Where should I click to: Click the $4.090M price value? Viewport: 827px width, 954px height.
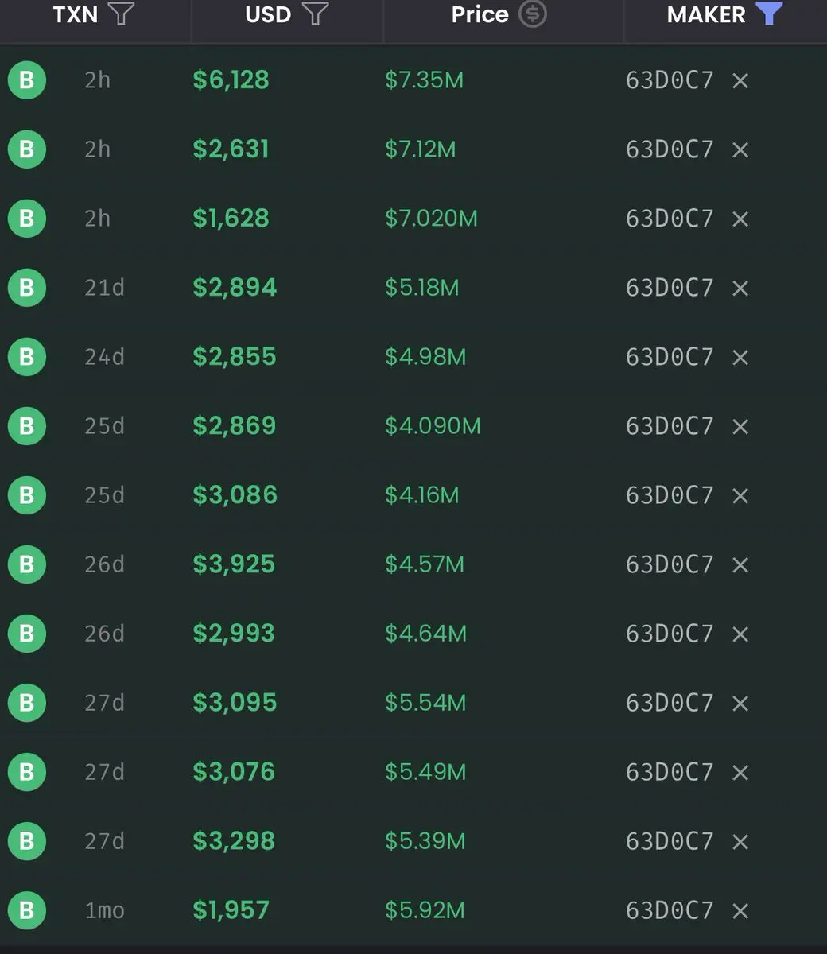click(433, 426)
